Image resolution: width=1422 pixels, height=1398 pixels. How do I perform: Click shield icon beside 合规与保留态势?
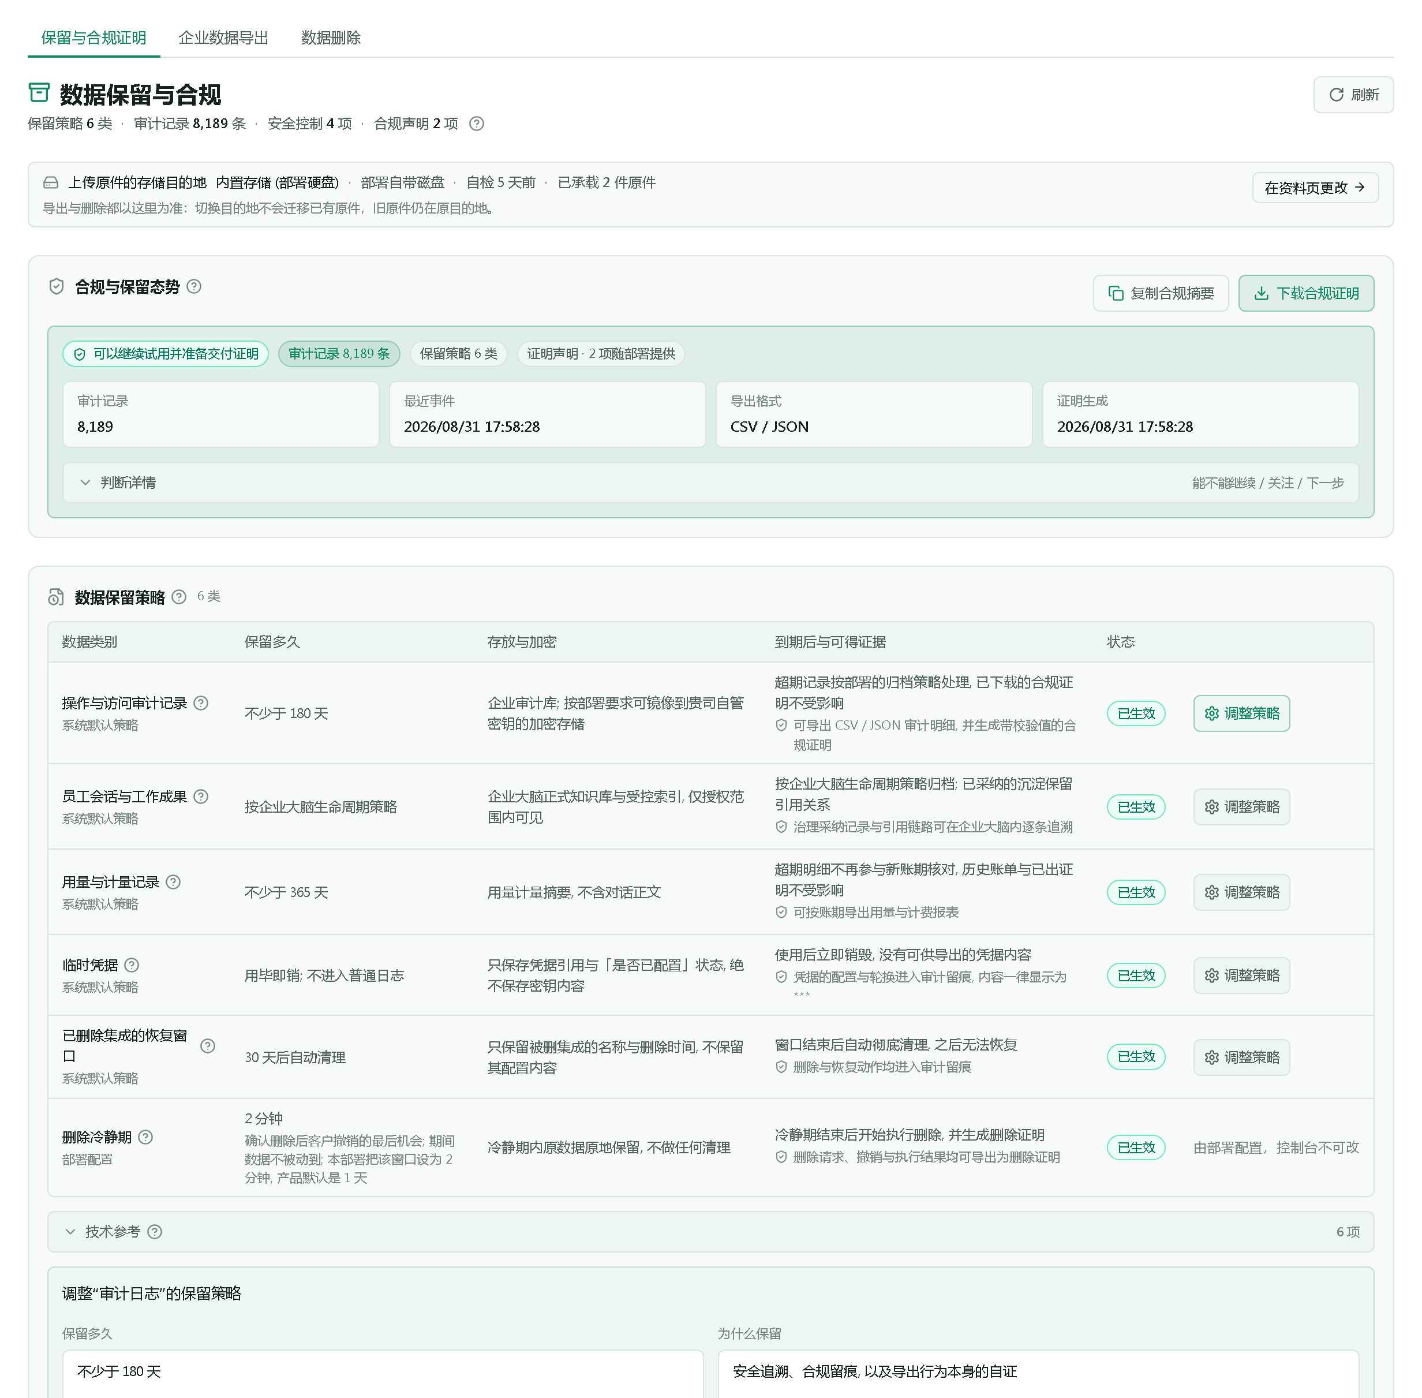(x=57, y=286)
